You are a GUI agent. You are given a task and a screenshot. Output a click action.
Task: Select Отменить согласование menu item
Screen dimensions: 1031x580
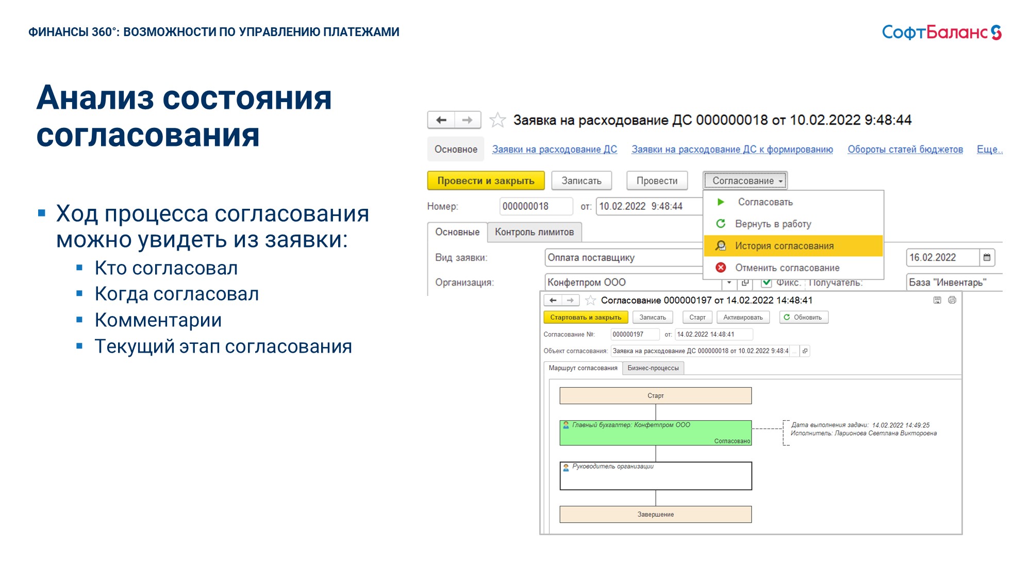click(x=793, y=268)
